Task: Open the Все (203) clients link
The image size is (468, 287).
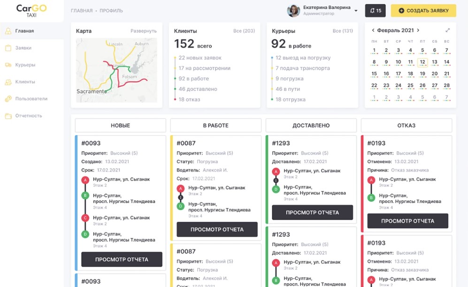Action: (244, 31)
